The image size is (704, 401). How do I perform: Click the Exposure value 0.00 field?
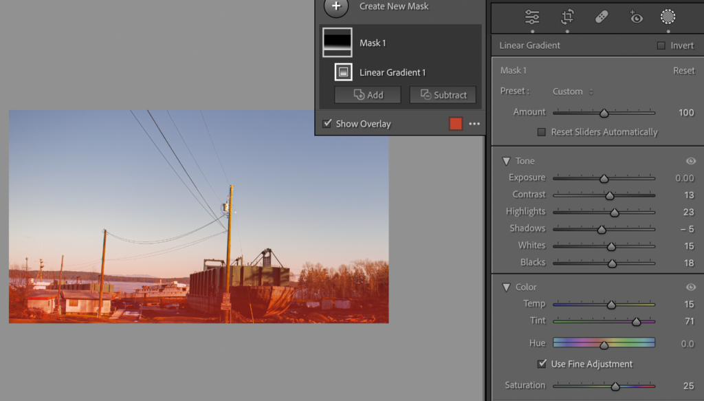(684, 178)
